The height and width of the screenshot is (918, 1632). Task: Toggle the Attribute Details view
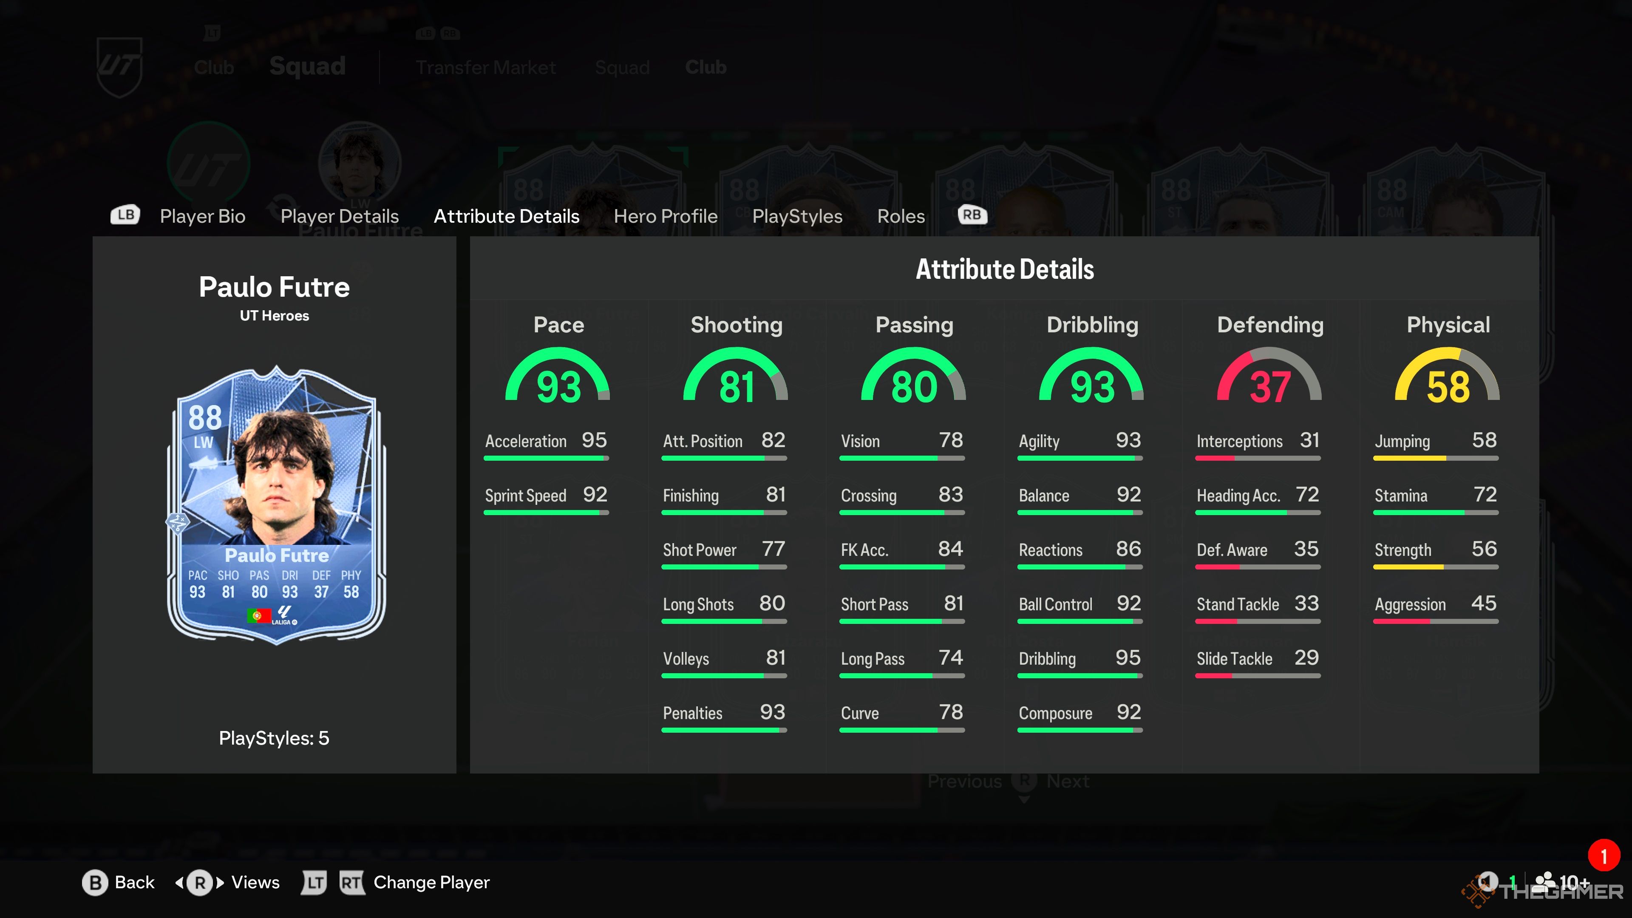point(507,214)
